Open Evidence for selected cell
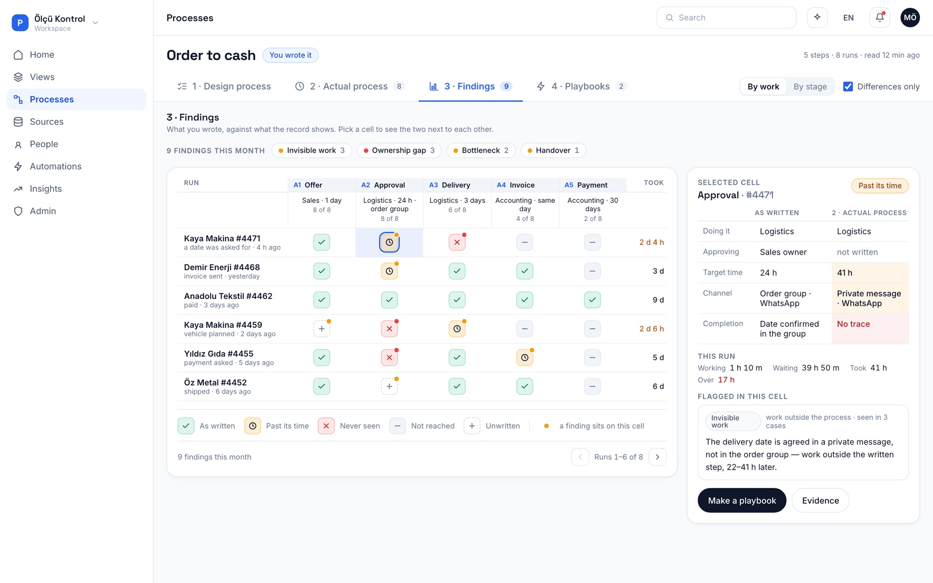 [820, 500]
